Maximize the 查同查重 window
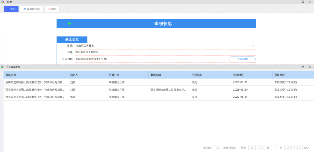This screenshot has height=152, width=314. point(303,67)
